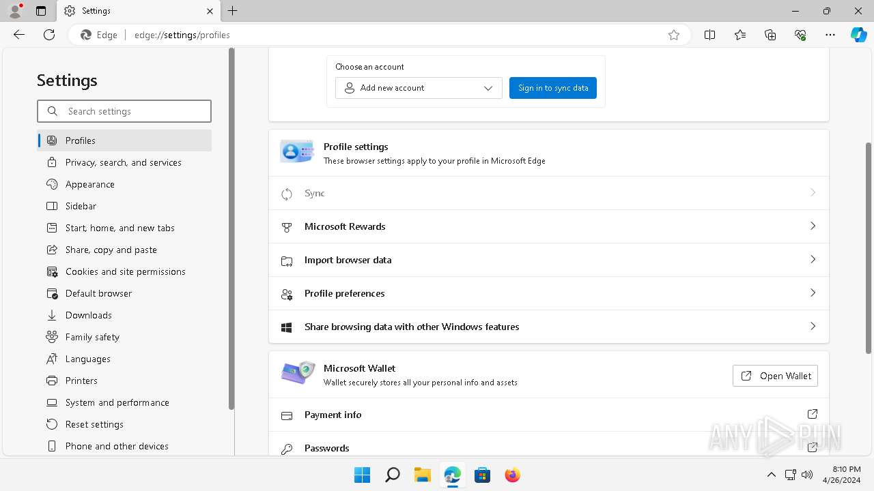Open Windows Start menu
The height and width of the screenshot is (491, 874).
362,475
